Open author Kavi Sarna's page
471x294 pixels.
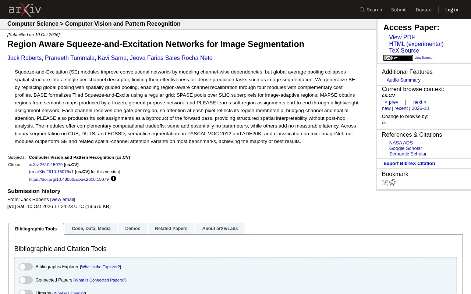pos(112,58)
